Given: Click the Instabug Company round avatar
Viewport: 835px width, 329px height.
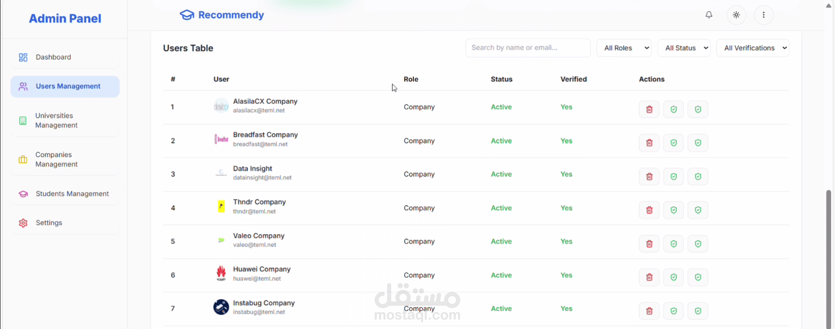Looking at the screenshot, I should click(221, 307).
